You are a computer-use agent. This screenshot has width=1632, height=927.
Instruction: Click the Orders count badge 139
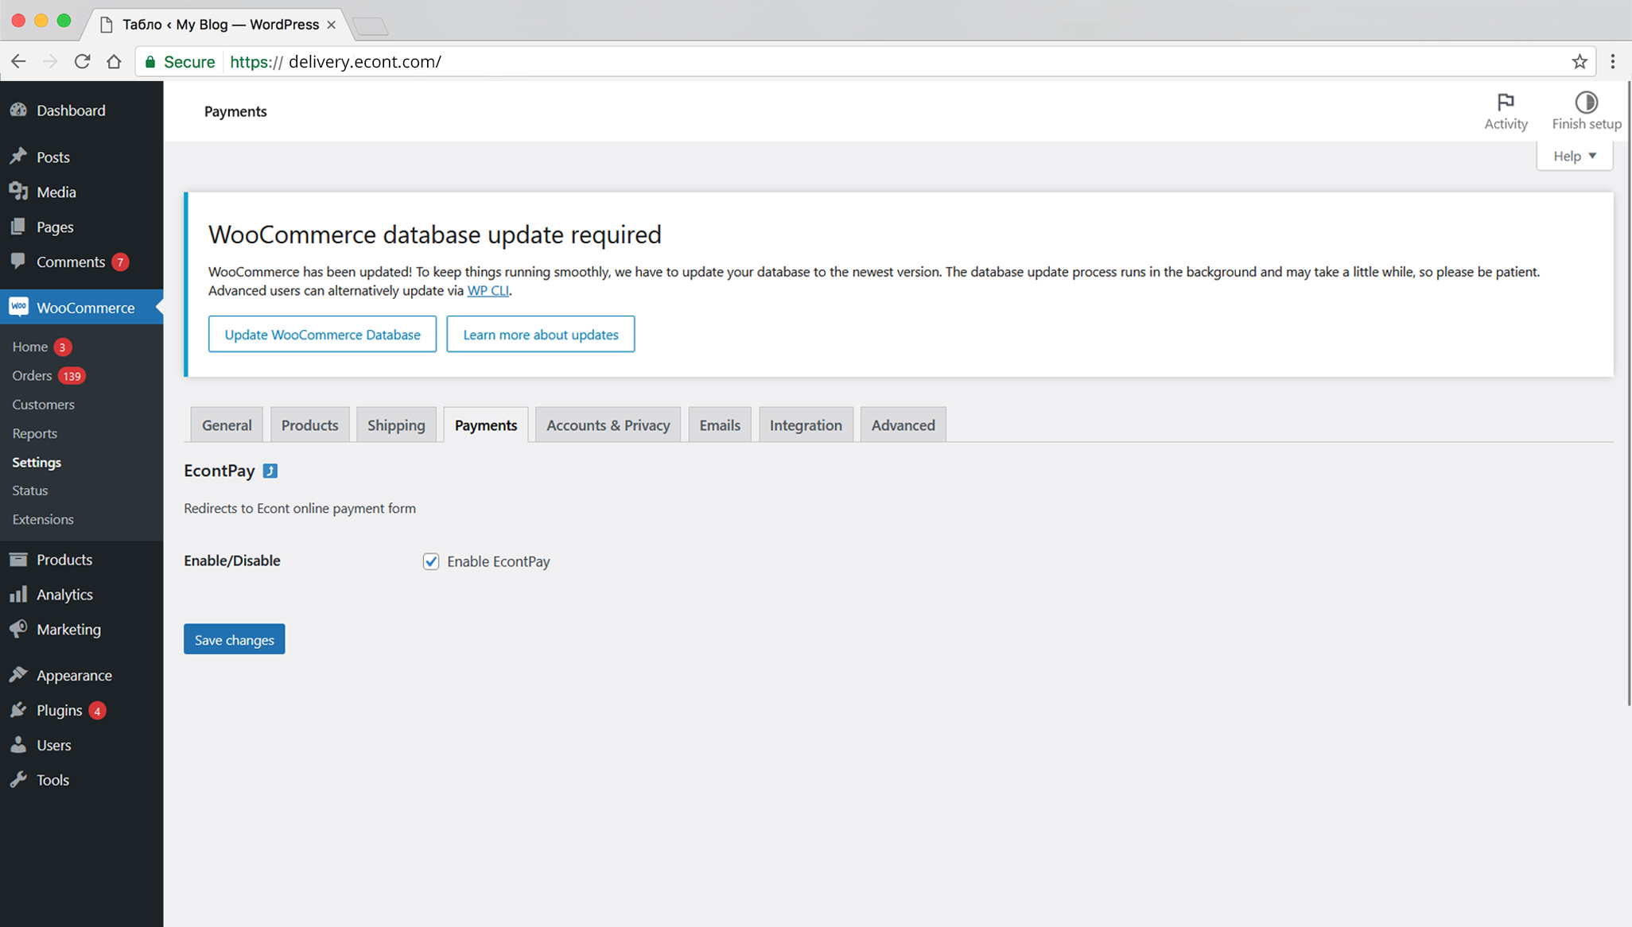(72, 376)
